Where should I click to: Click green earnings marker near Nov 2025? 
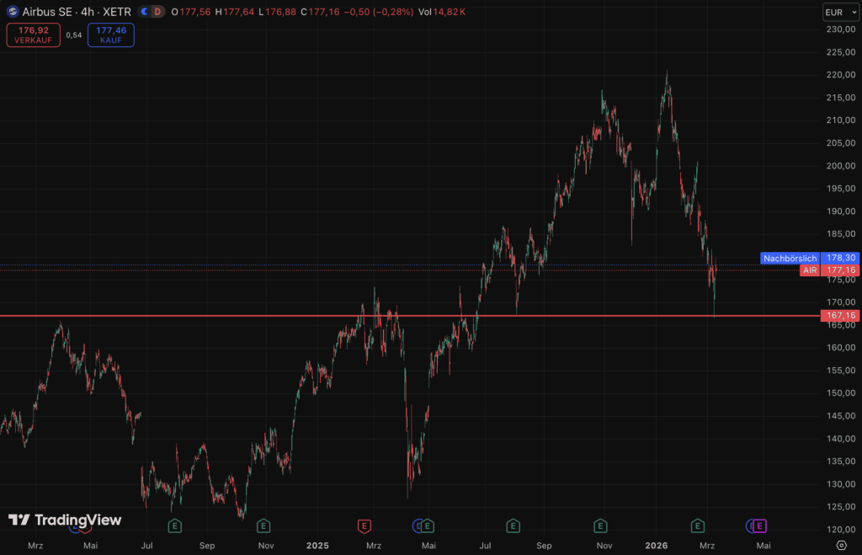coord(600,526)
